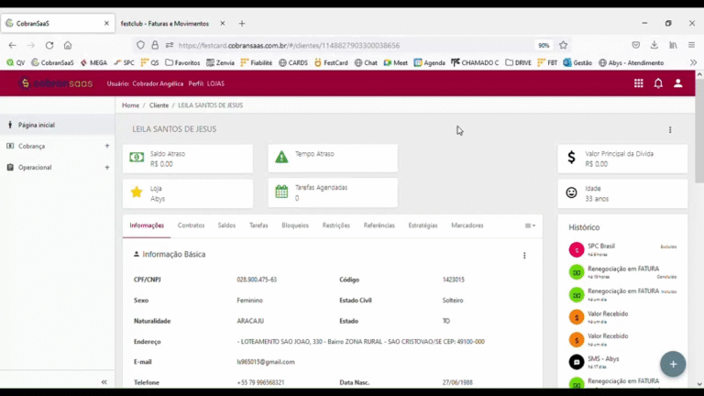Screen dimensions: 704x396
Task: Click the 90% zoom level indicator
Action: 544,45
